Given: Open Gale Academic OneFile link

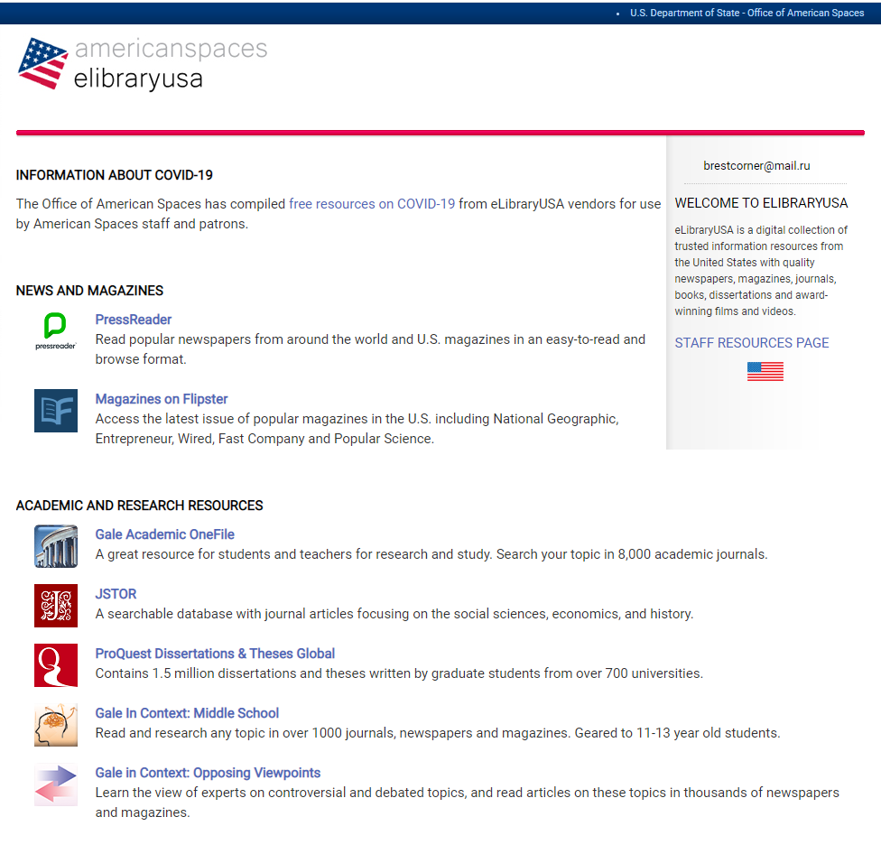Looking at the screenshot, I should (164, 534).
